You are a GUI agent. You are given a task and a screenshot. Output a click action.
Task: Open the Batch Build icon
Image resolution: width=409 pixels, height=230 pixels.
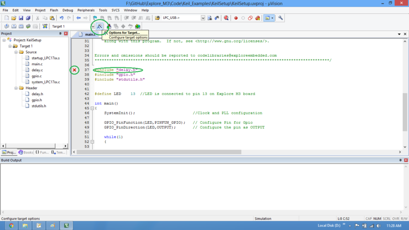point(28,27)
